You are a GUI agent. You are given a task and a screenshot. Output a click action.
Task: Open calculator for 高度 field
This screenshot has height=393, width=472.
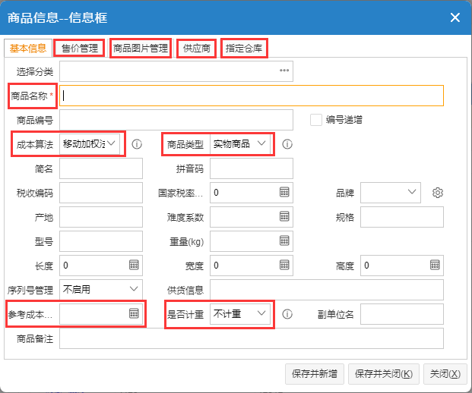coord(435,265)
